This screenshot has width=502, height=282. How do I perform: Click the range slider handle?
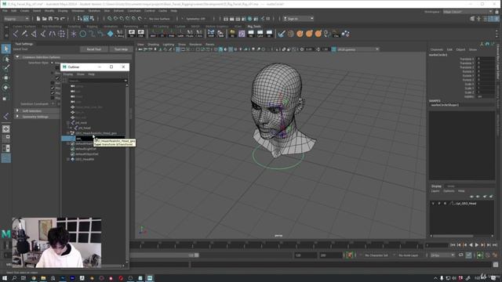coord(196,255)
